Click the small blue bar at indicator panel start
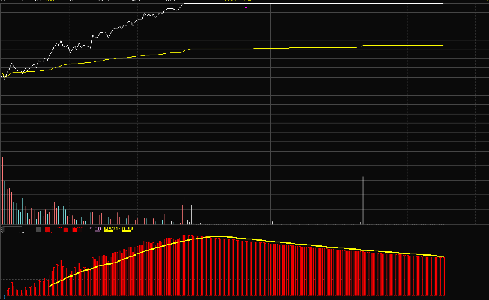Viewport: 489px width, 300px height. 5,297
